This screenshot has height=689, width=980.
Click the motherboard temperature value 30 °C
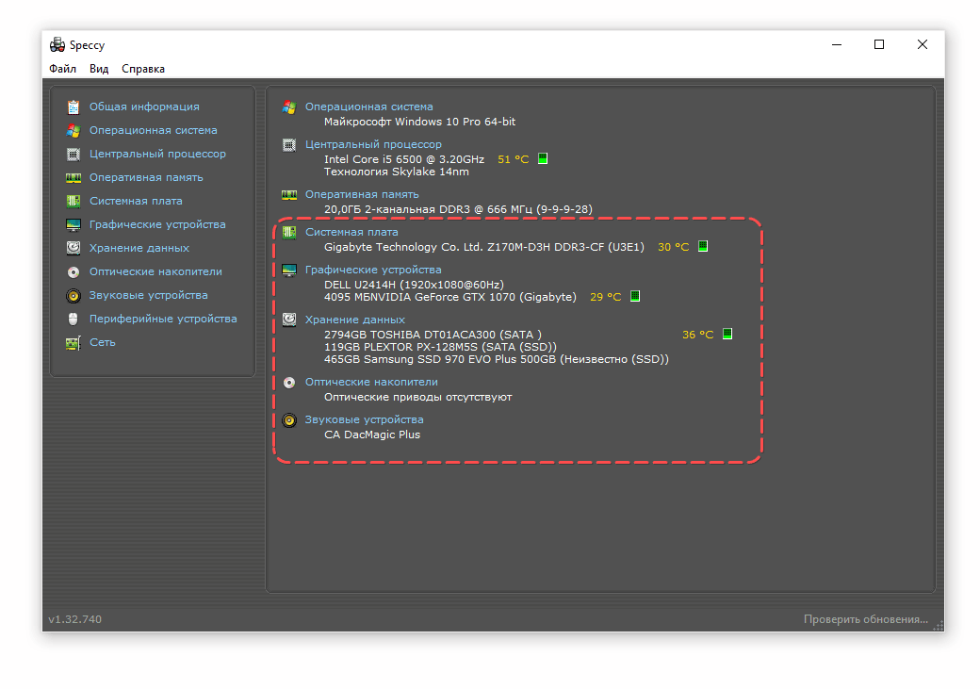673,247
